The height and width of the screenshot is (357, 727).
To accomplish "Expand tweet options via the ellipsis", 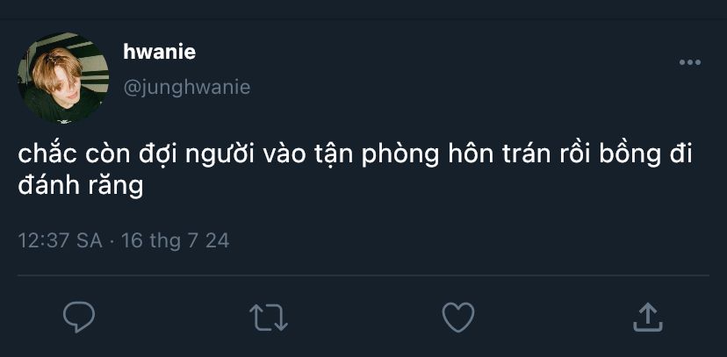I will (x=690, y=62).
